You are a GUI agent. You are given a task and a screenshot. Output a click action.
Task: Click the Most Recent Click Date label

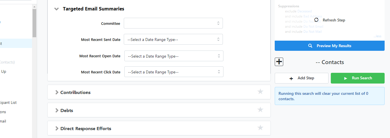coord(101,72)
